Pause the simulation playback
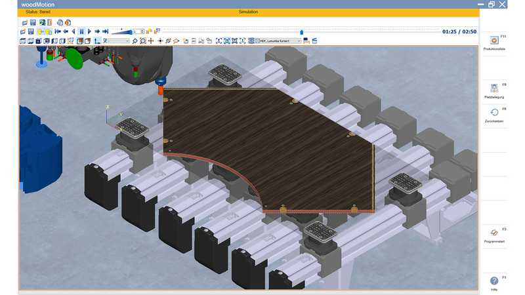The width and height of the screenshot is (525, 295). [x=81, y=31]
